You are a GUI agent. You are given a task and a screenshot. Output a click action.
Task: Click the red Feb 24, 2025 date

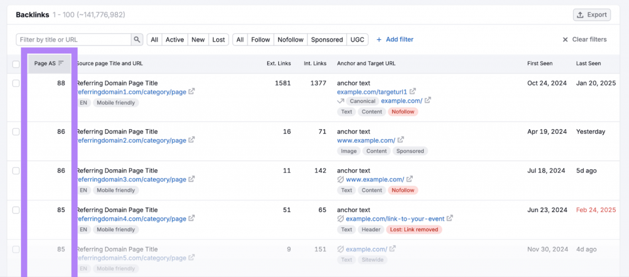596,210
